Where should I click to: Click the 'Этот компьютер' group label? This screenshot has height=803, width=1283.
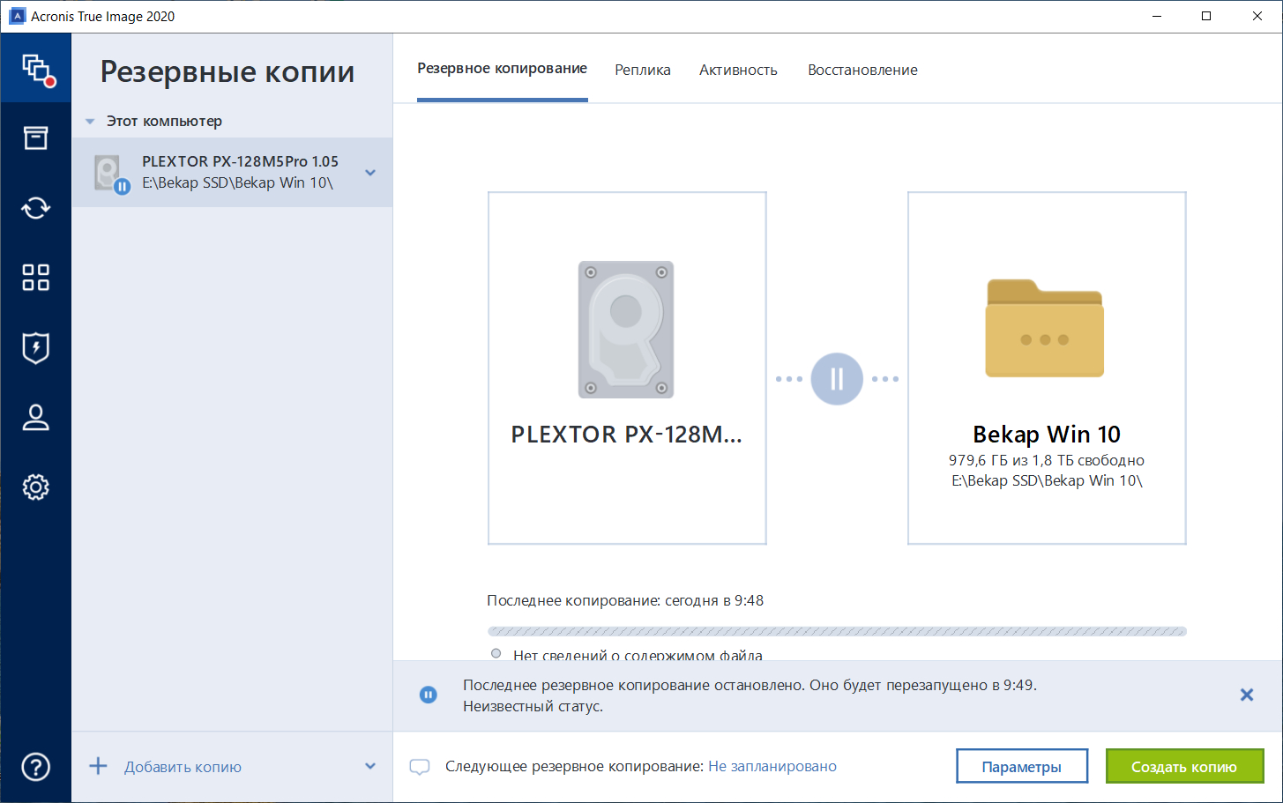click(164, 121)
